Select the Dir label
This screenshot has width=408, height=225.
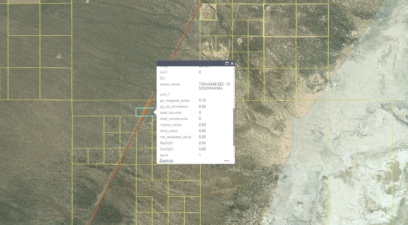point(162,78)
